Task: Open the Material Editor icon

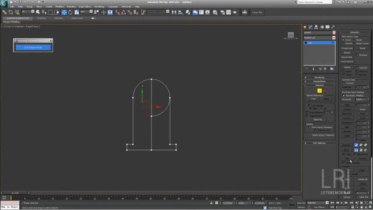Action: 215,12
